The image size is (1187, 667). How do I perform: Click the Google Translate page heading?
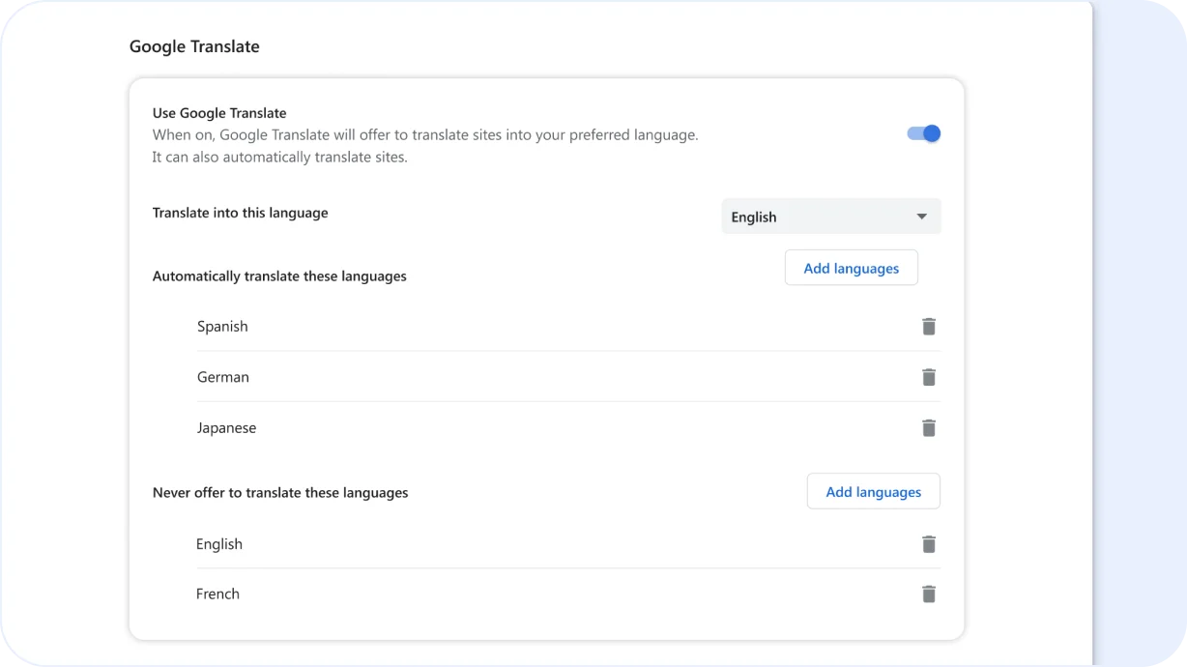tap(194, 45)
